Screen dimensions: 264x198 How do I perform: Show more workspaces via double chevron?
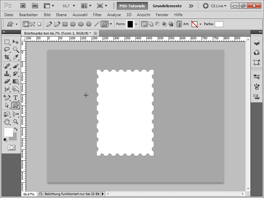click(191, 6)
